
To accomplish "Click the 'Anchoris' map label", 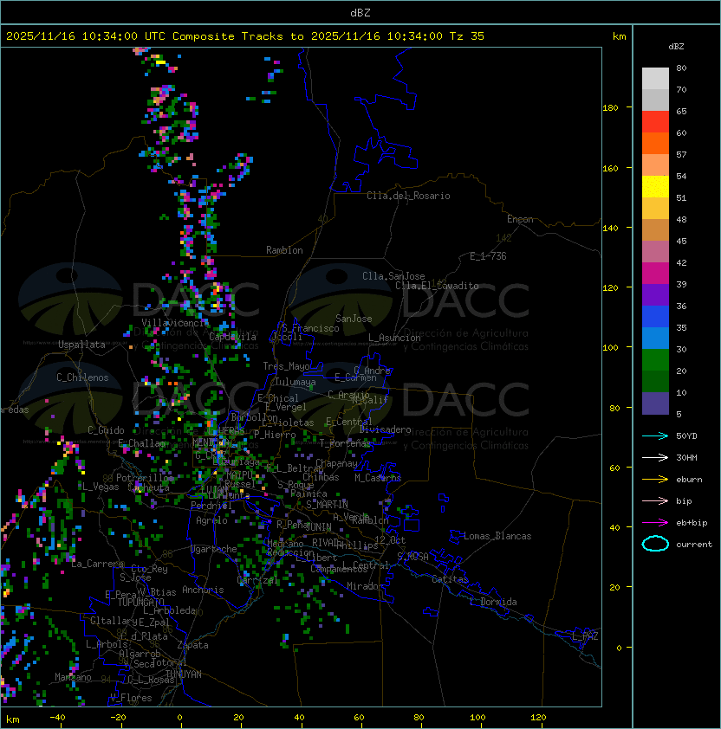I will 203,590.
